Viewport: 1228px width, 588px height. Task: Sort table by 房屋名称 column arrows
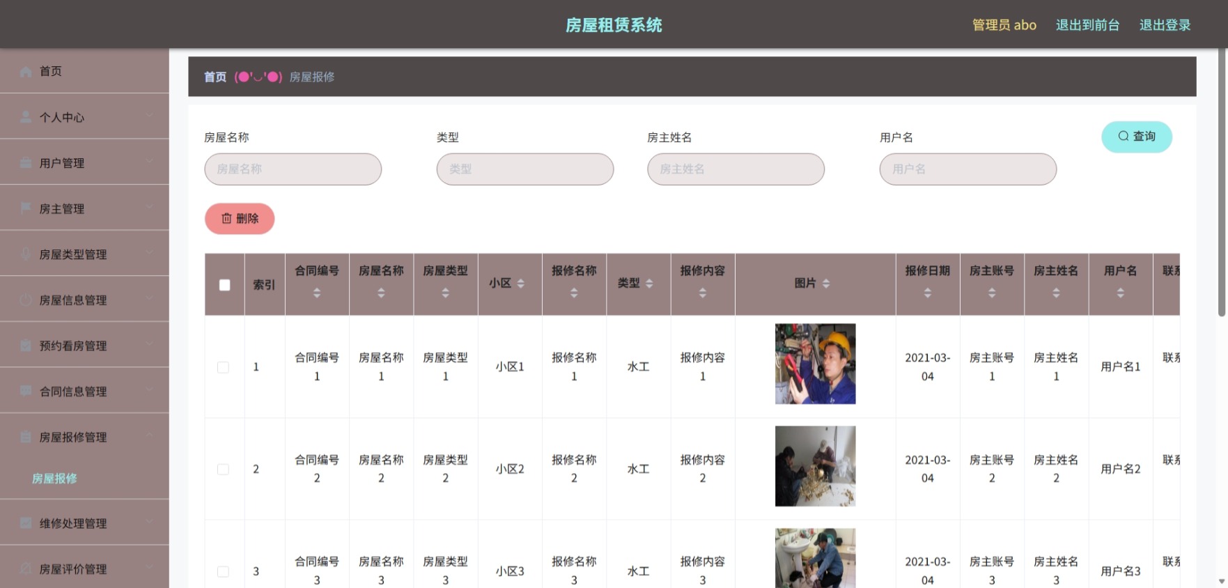[x=381, y=293]
